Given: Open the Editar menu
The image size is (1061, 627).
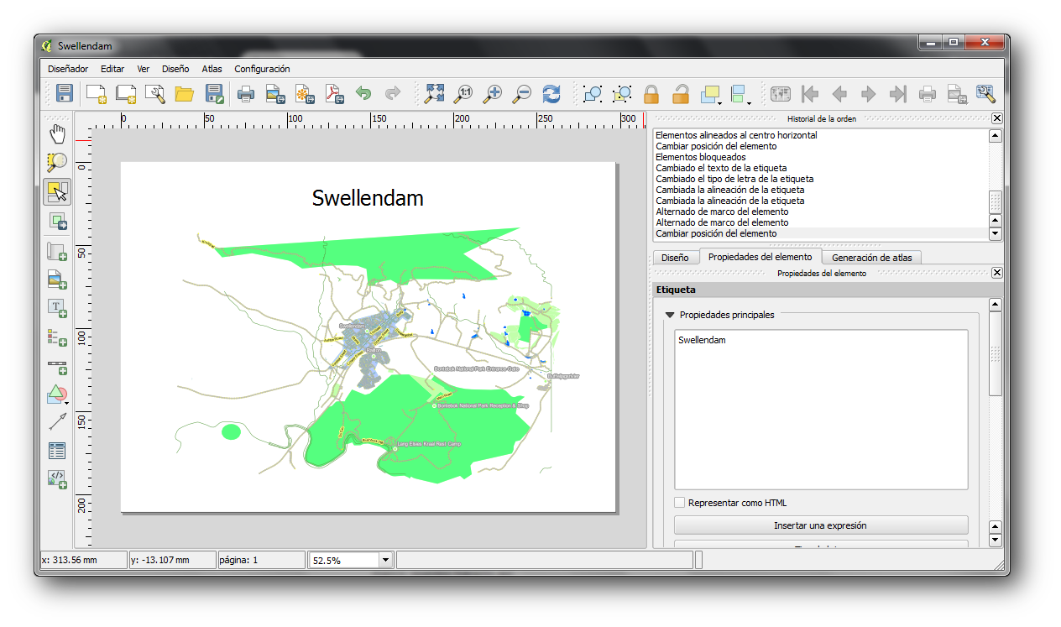Looking at the screenshot, I should (112, 69).
